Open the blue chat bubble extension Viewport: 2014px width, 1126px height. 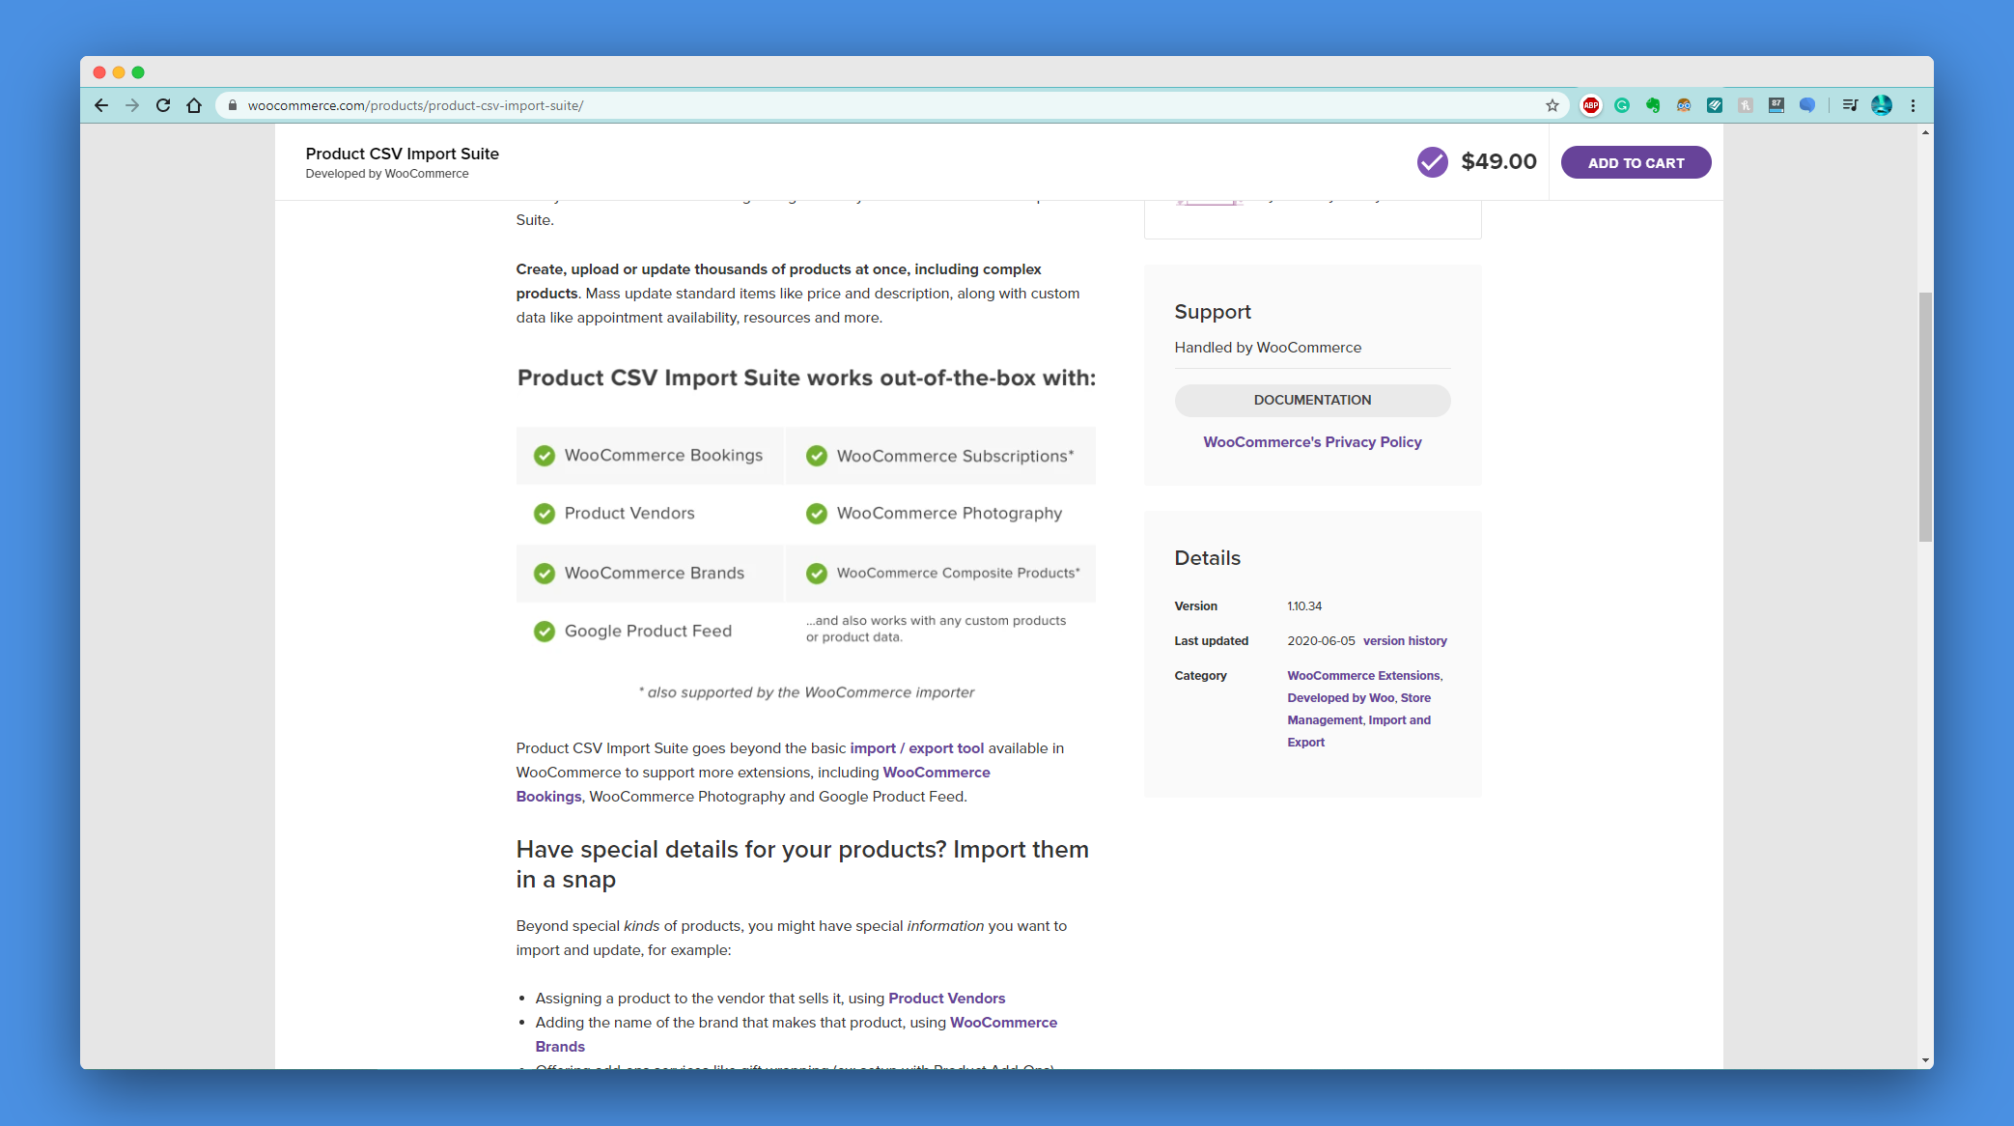[x=1807, y=105]
